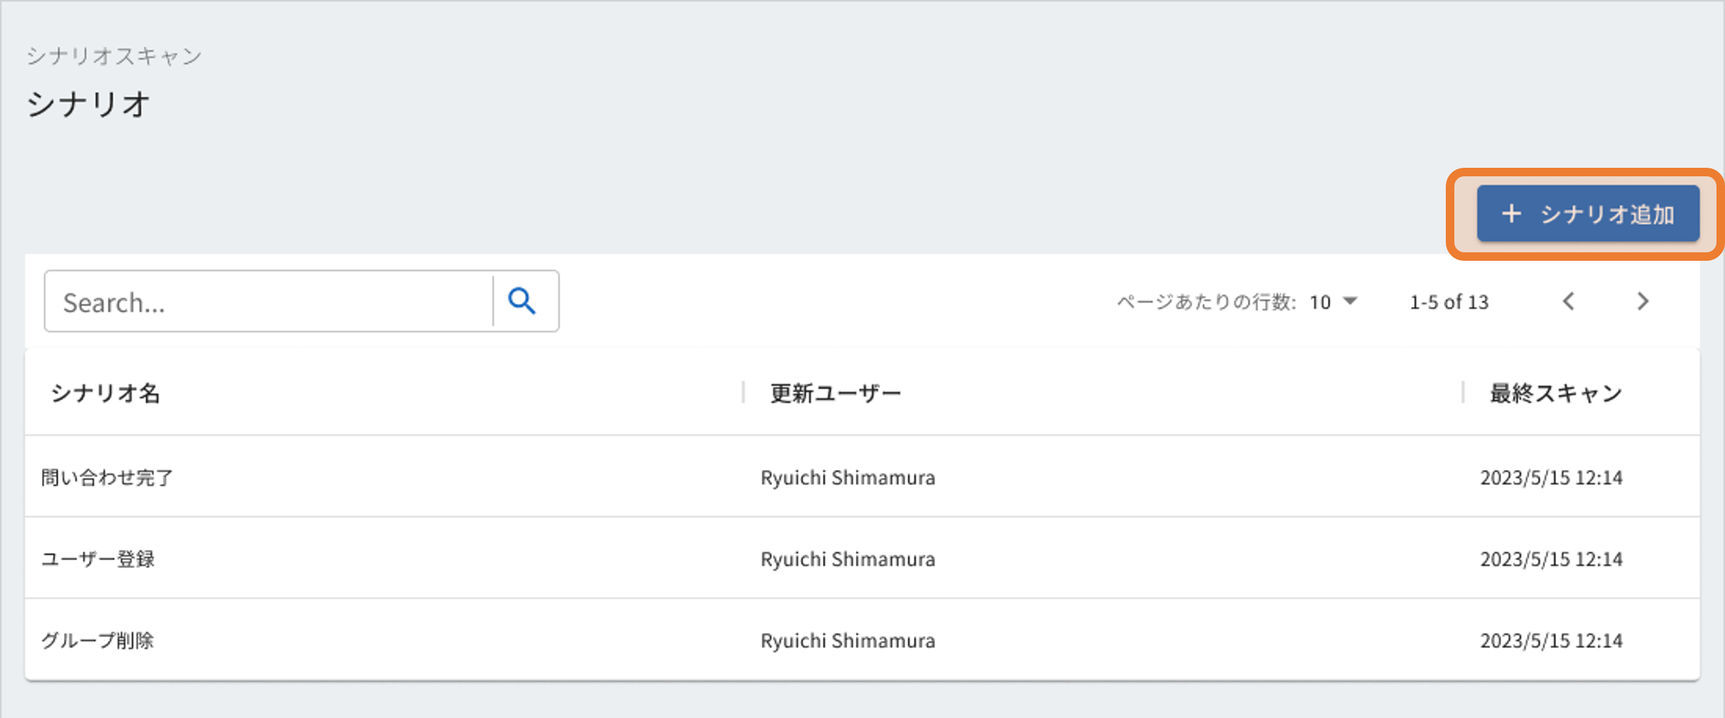This screenshot has width=1725, height=718.
Task: Open the ユーザー登録 scenario row
Action: click(x=862, y=558)
